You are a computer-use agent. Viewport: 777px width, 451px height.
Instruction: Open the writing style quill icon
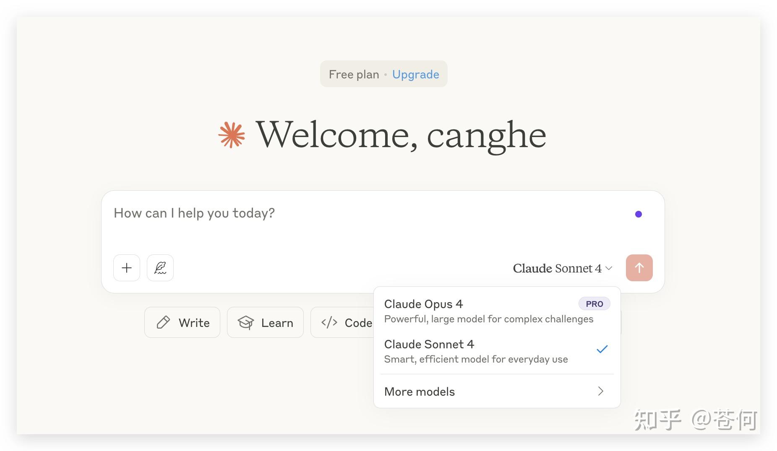pos(160,268)
